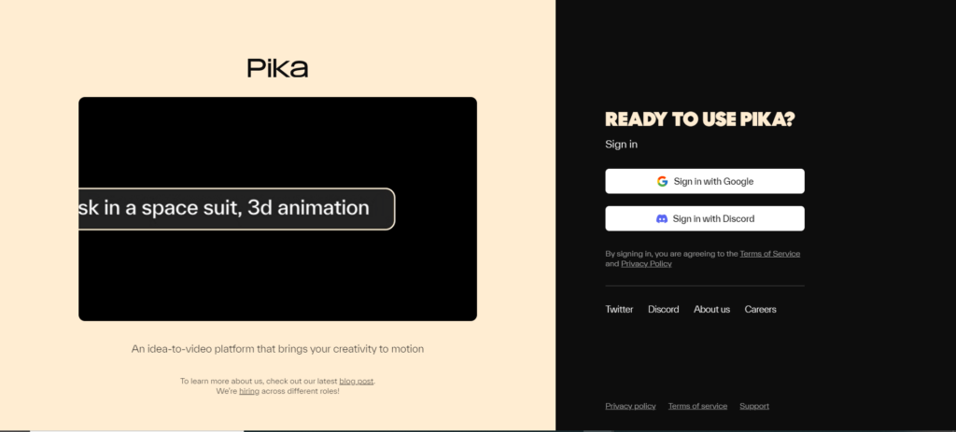This screenshot has width=956, height=432.
Task: Open the underlined Terms of Service link
Action: coord(769,254)
